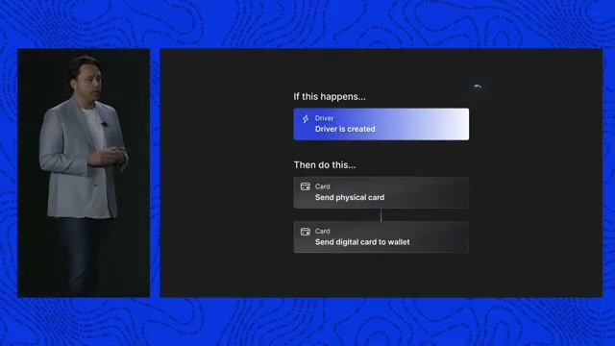Click the card icon beside Send digital card

pyautogui.click(x=306, y=232)
